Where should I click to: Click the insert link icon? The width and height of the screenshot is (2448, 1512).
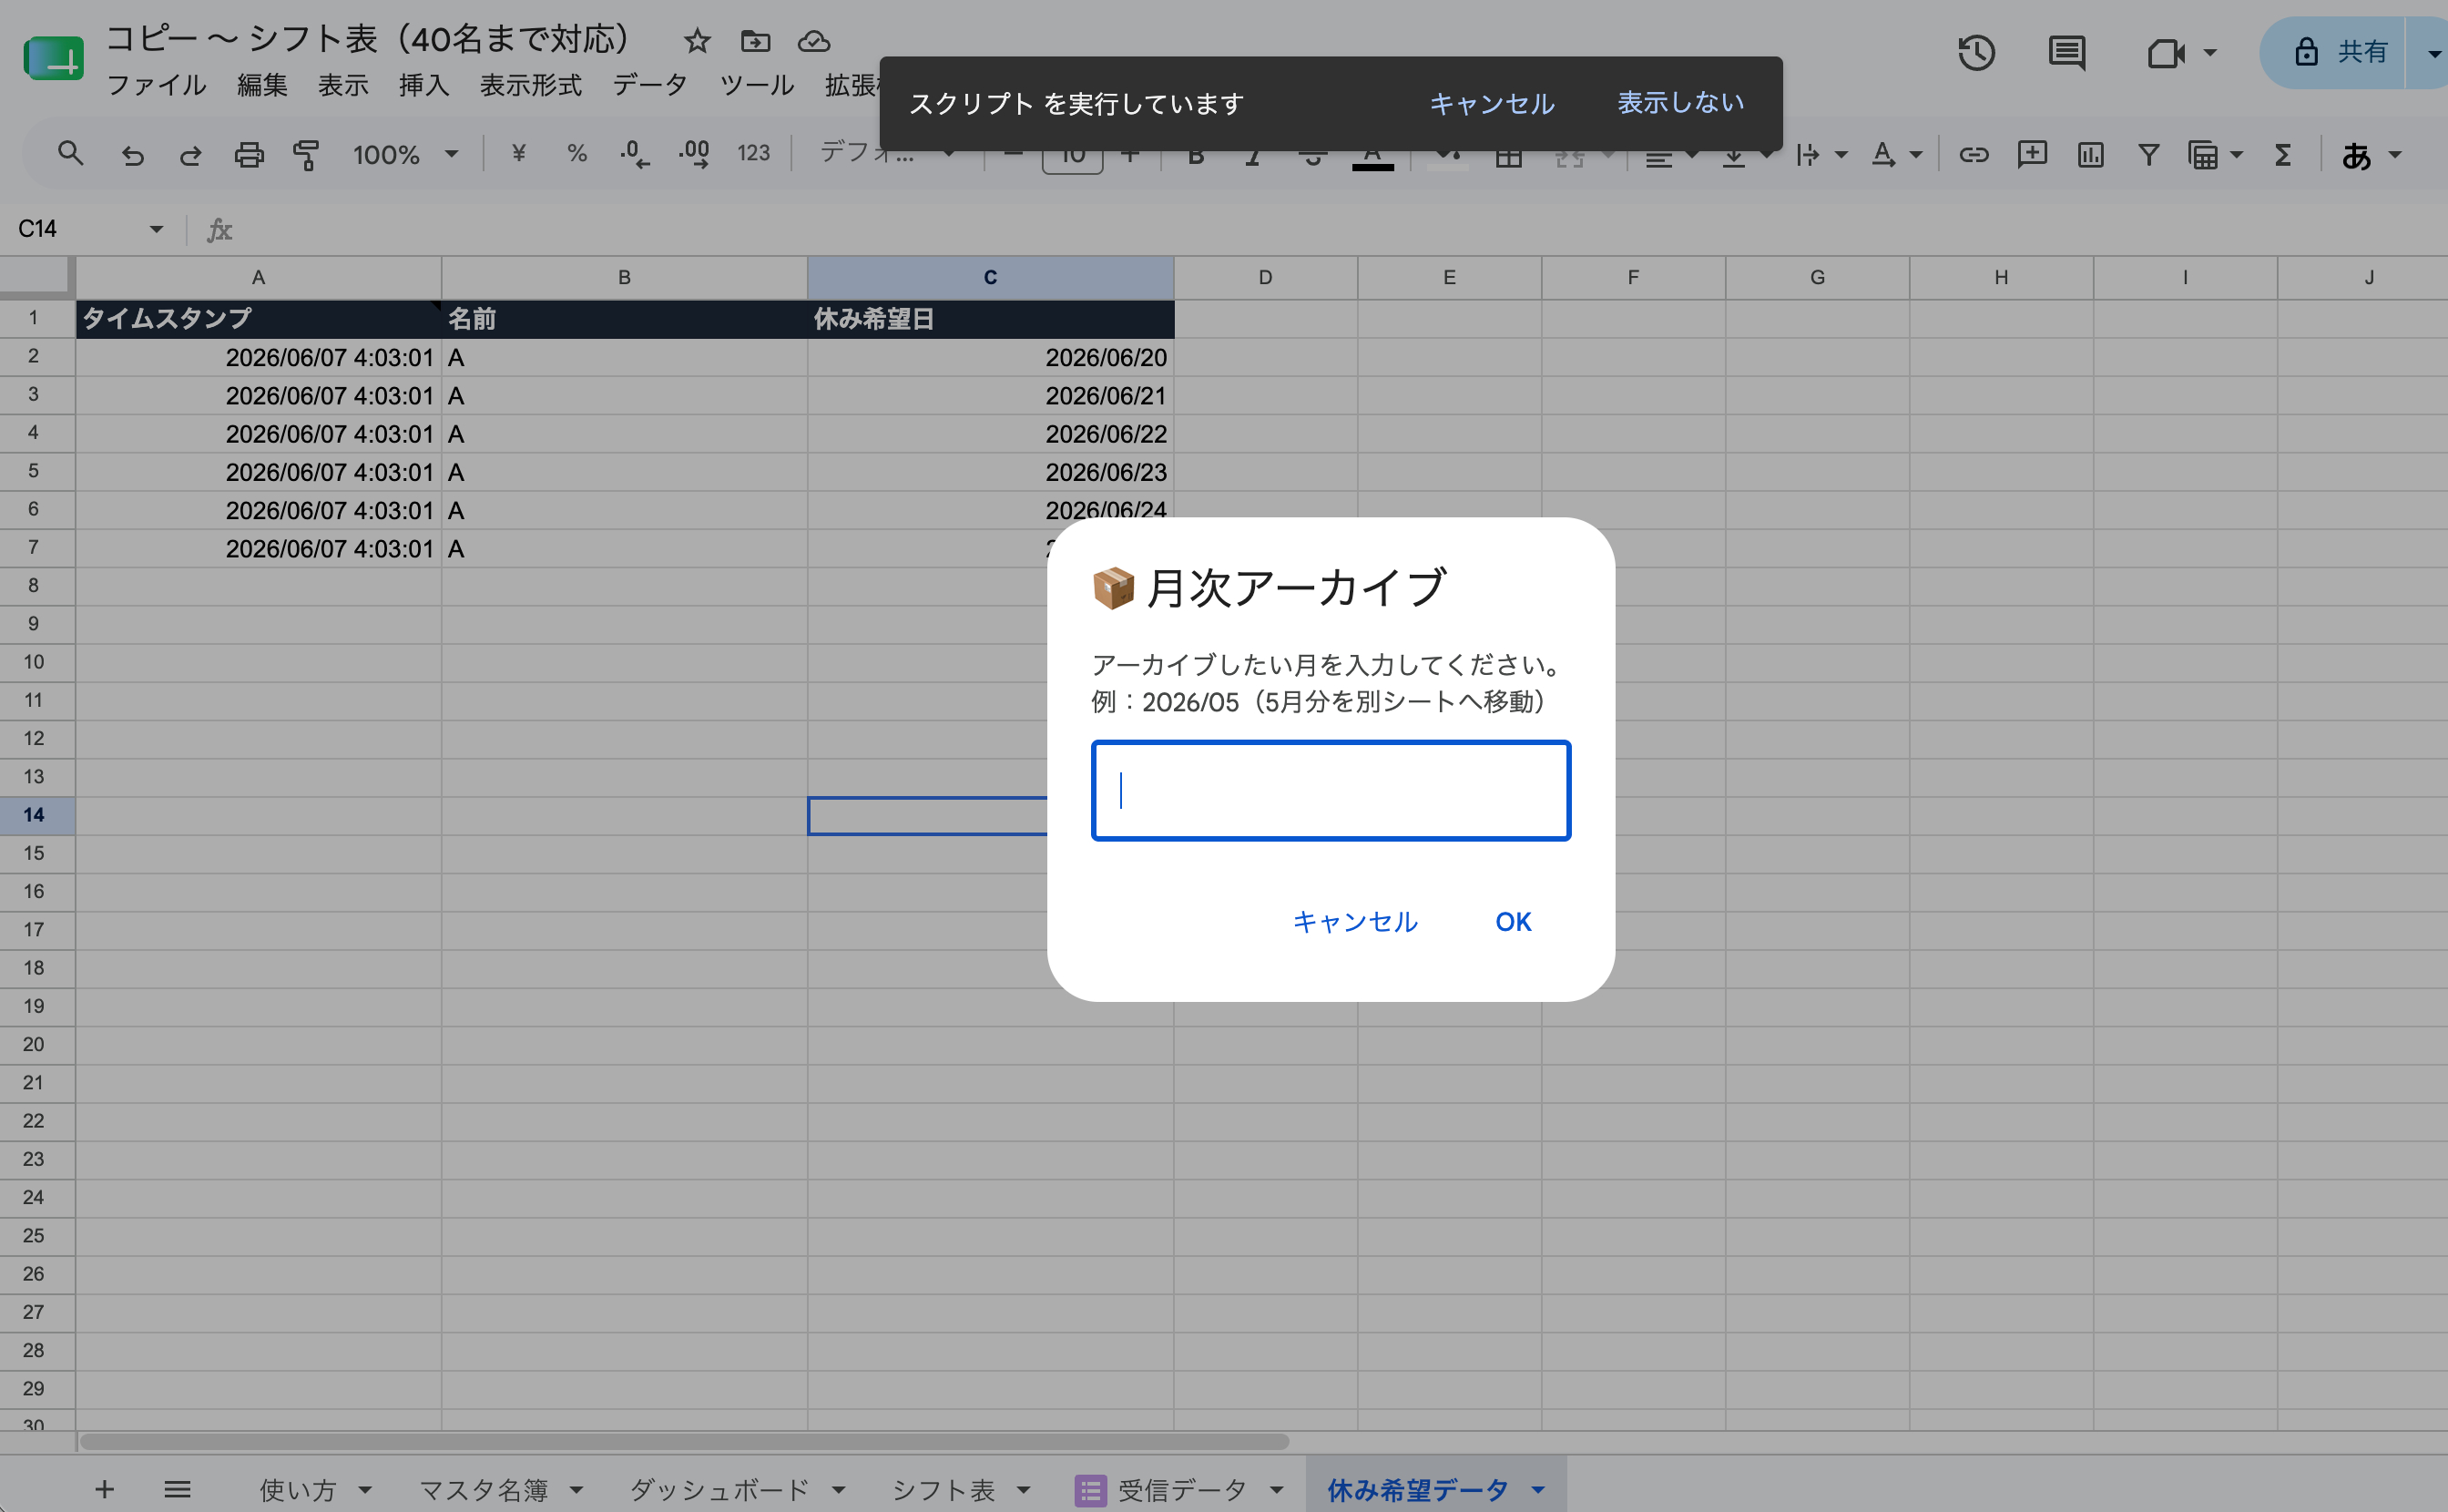(1974, 155)
